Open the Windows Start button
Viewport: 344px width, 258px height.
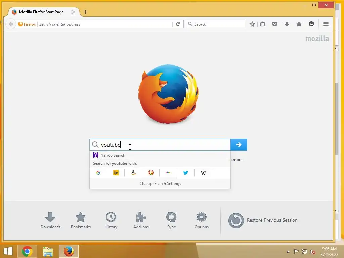(8, 251)
